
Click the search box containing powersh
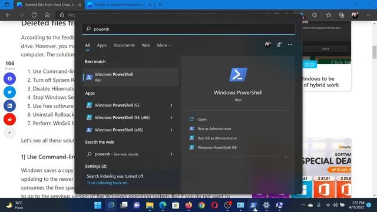tap(188, 29)
